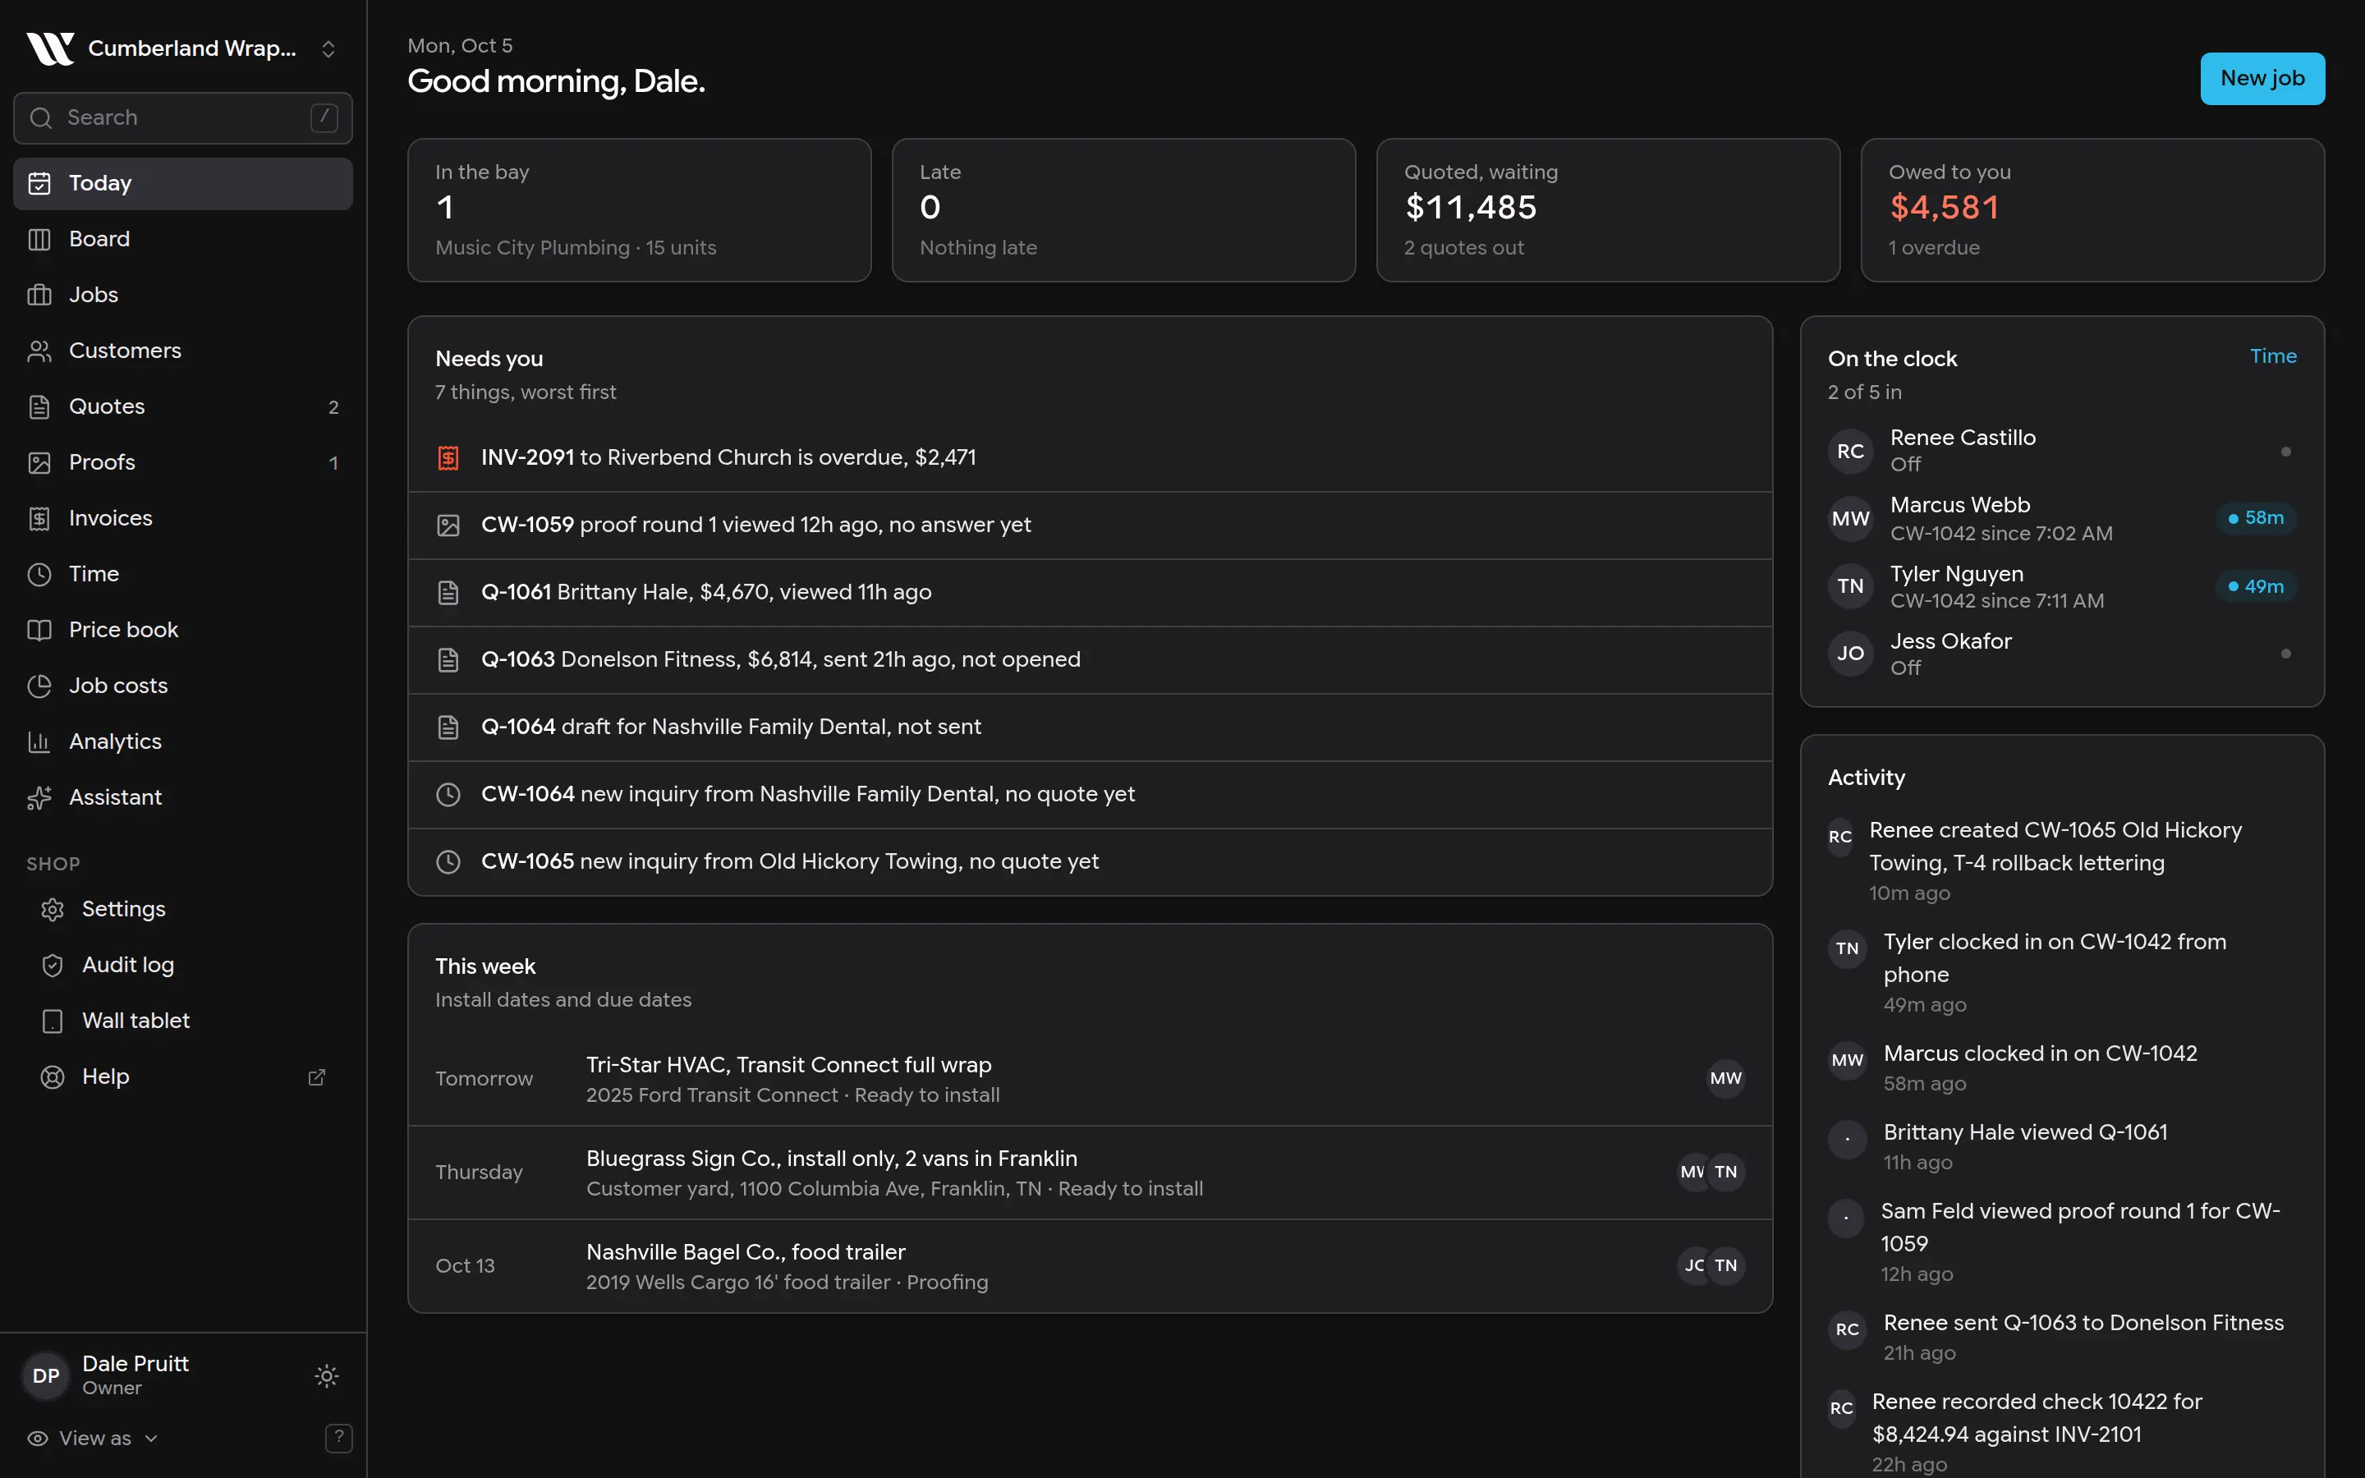This screenshot has height=1478, width=2365.
Task: Expand the View as dropdown
Action: coord(93,1438)
